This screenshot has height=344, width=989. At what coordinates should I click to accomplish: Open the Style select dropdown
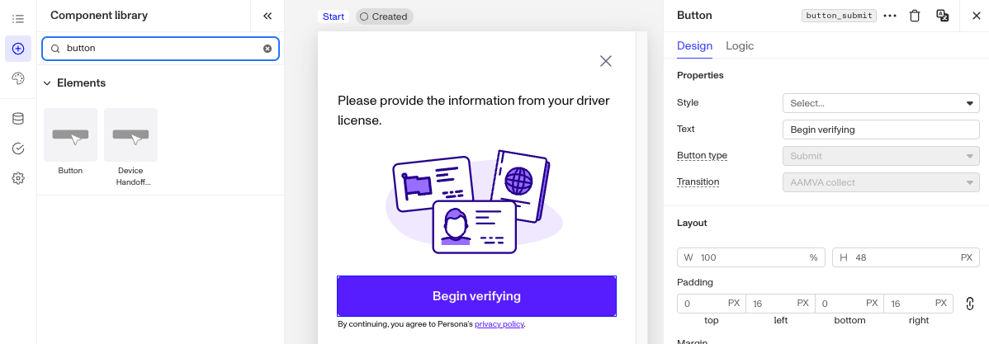click(881, 102)
